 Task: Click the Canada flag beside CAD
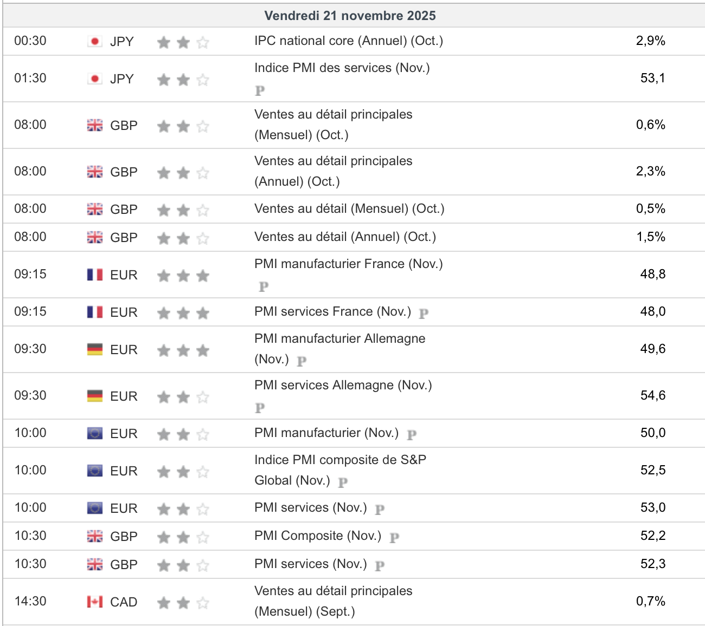click(x=95, y=602)
